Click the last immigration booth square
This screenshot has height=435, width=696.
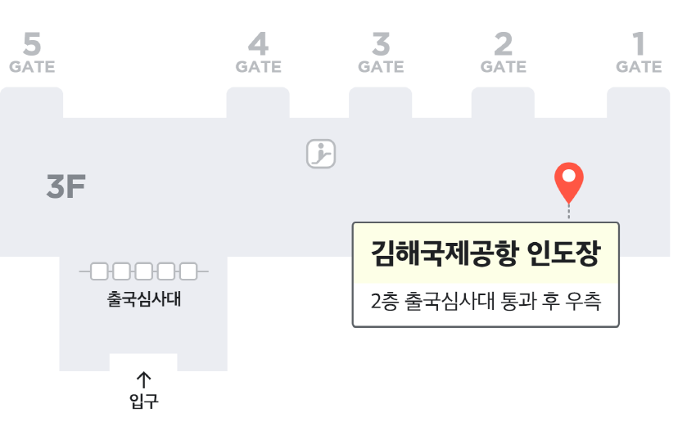(x=188, y=271)
